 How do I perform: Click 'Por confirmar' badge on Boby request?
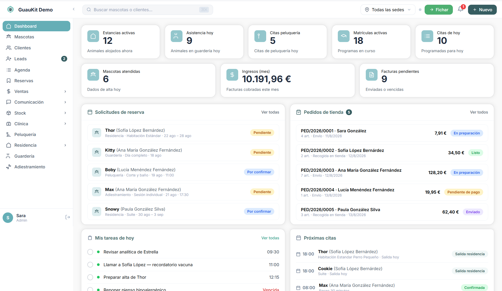[x=259, y=172]
